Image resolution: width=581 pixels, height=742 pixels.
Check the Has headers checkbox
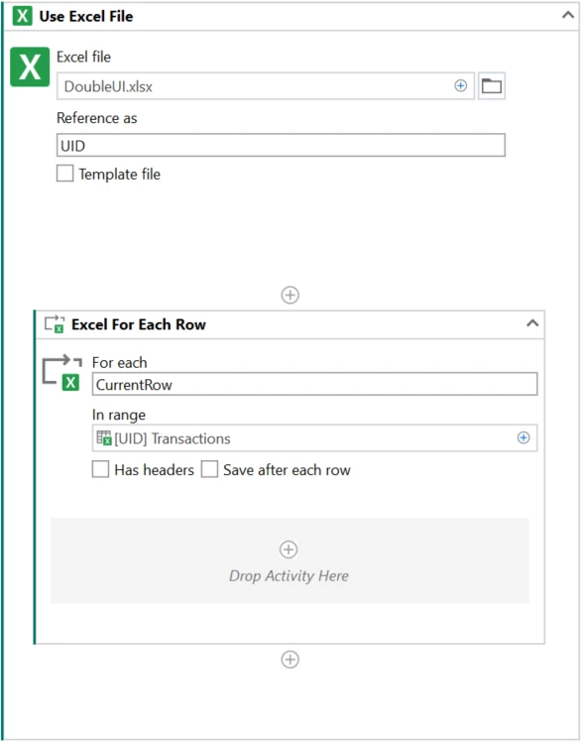click(100, 469)
